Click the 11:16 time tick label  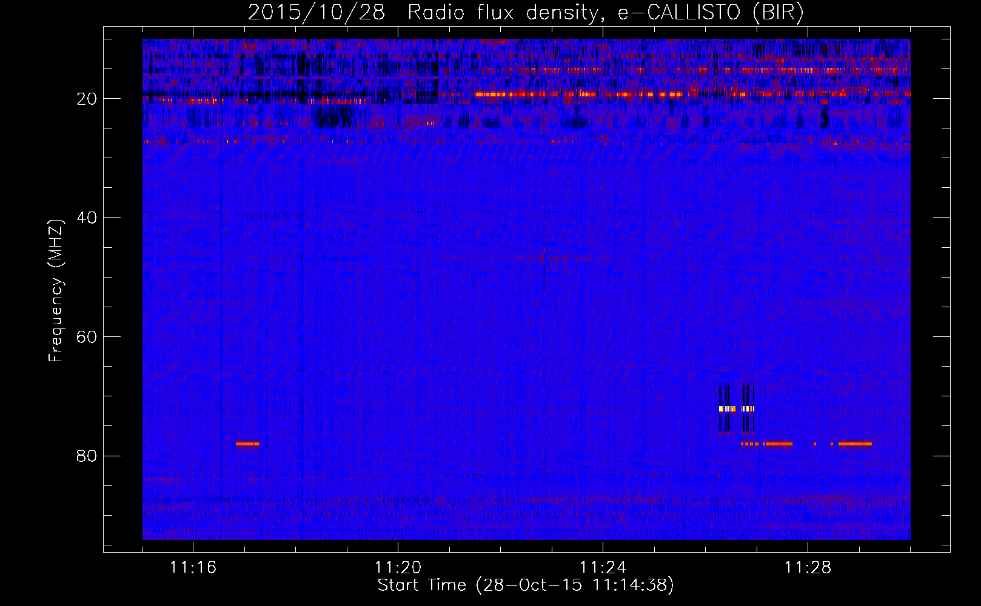point(193,568)
